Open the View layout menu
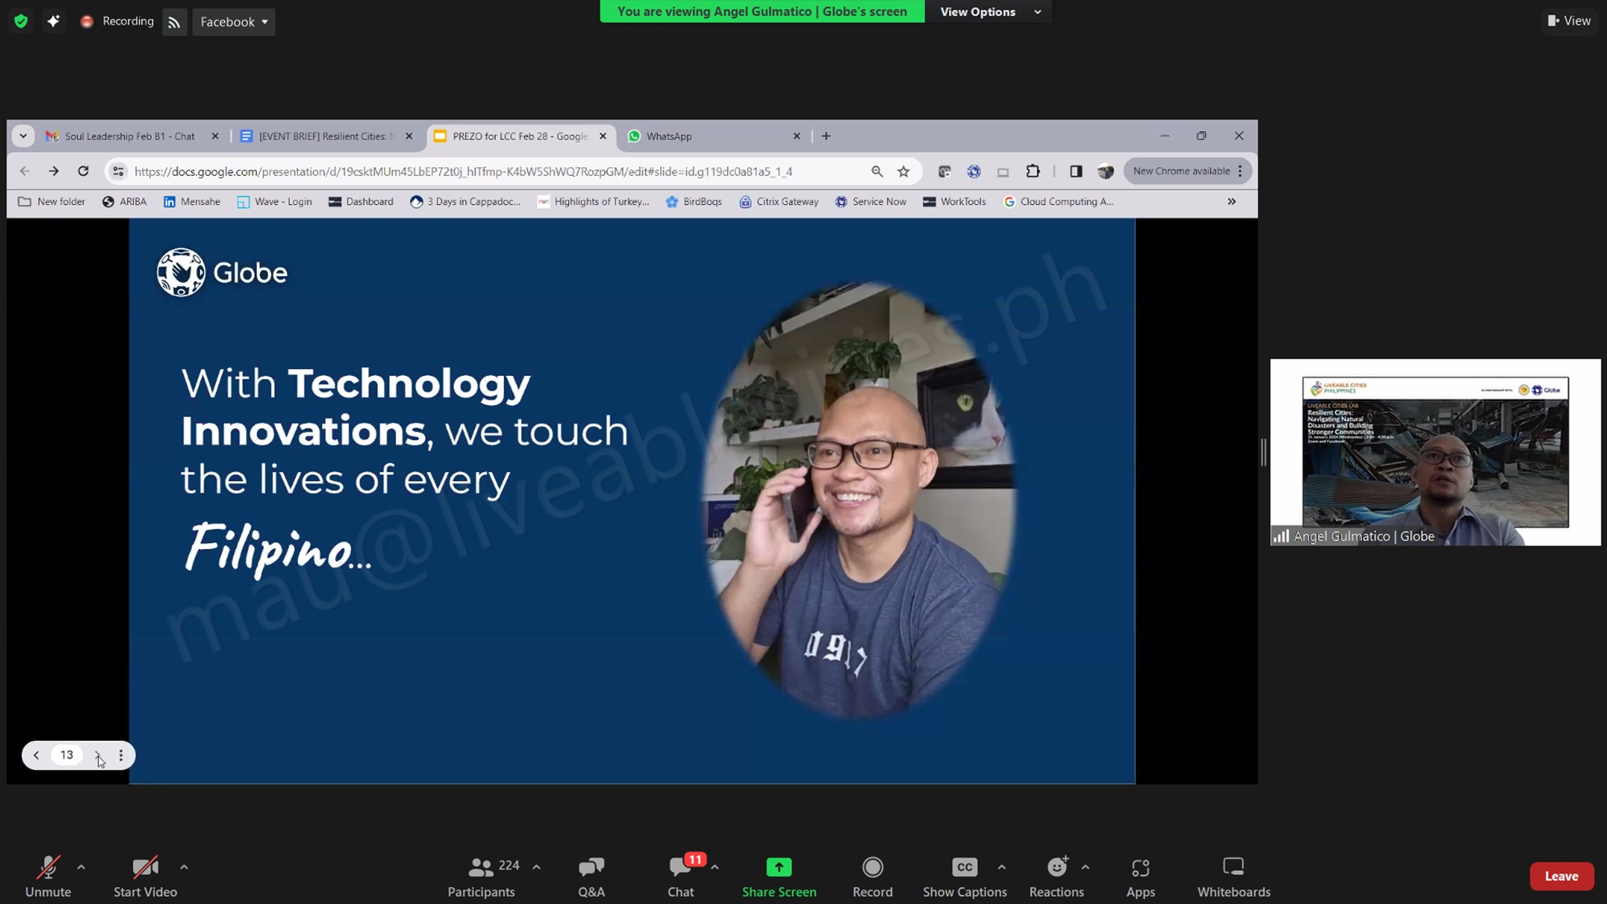Screen dimensions: 1607x904 [1569, 21]
